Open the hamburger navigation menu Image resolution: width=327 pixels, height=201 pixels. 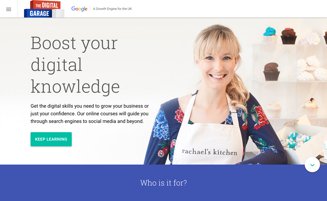tap(9, 9)
